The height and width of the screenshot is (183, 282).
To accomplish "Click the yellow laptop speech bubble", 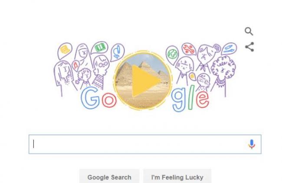I will (x=65, y=50).
